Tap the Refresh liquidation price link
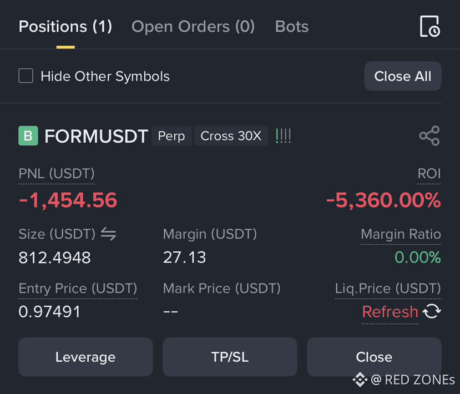This screenshot has width=460, height=394. point(390,311)
